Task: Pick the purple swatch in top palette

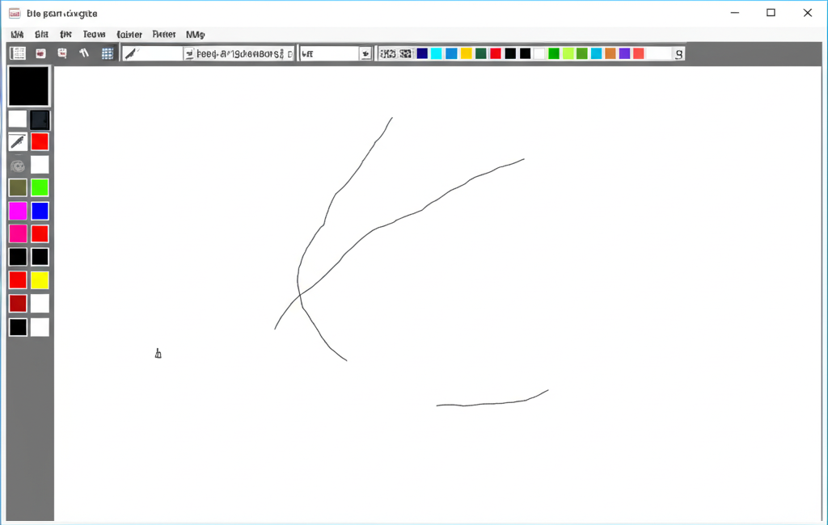Action: click(625, 53)
